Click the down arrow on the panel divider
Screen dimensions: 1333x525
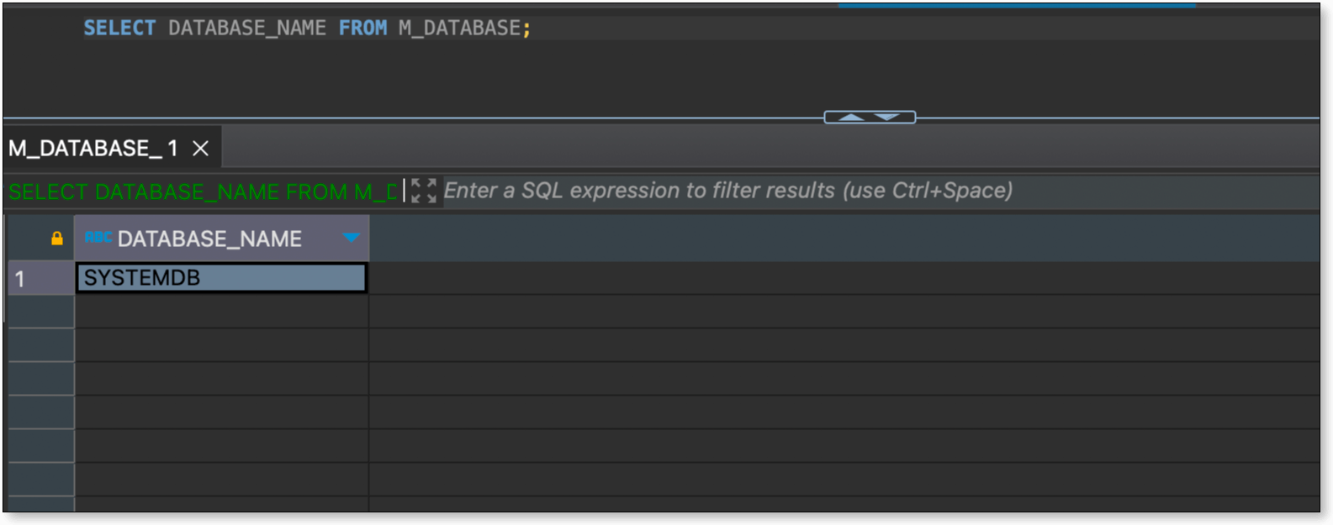tap(887, 118)
